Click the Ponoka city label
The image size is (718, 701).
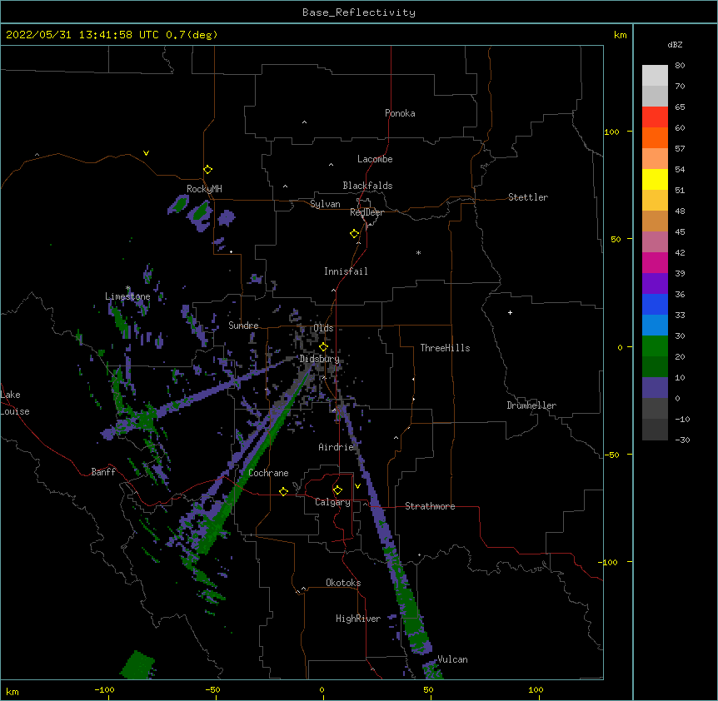point(400,113)
